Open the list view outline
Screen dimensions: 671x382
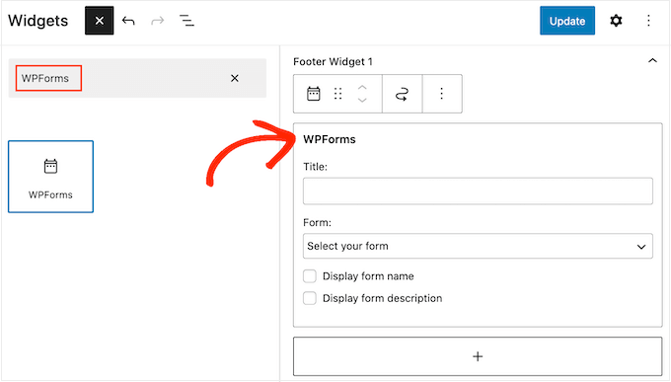point(186,21)
